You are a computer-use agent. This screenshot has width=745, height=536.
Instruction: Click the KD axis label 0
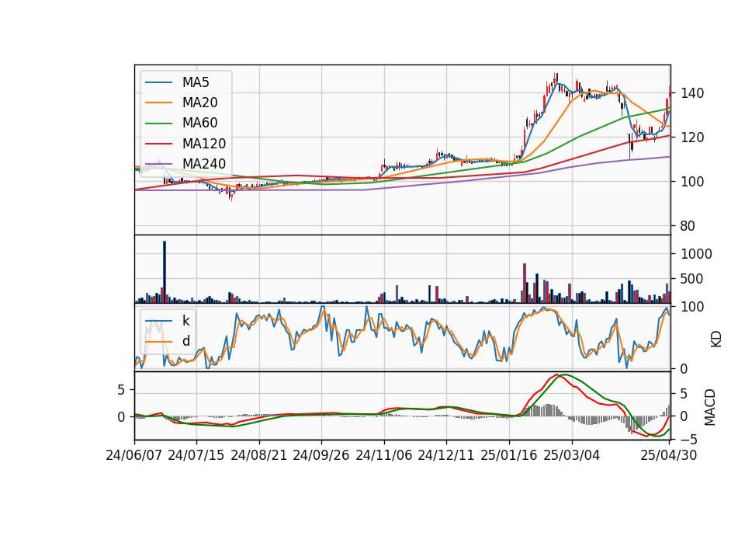pos(684,369)
